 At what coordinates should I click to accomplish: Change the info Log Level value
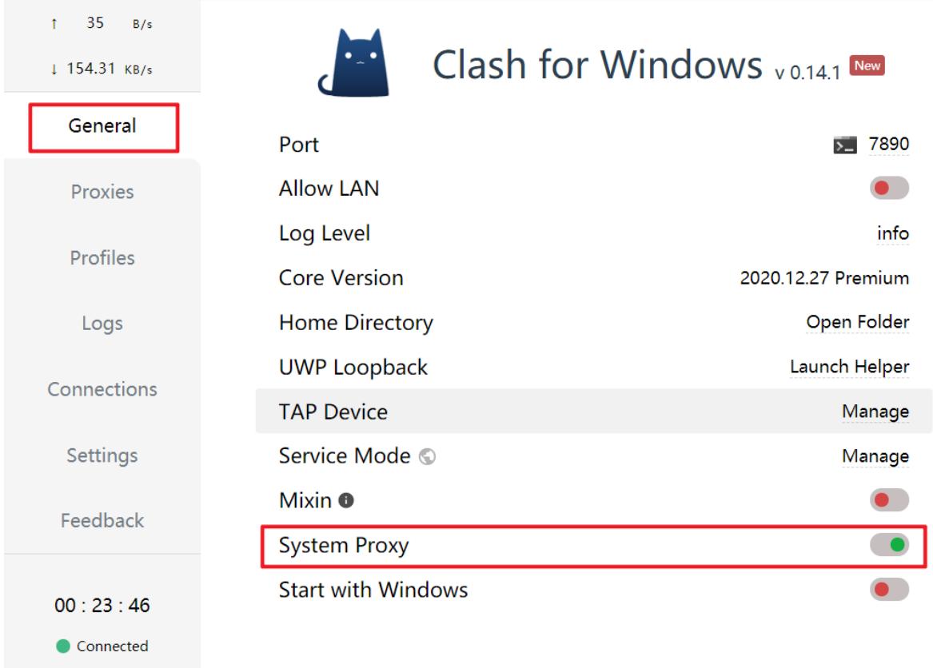point(892,233)
